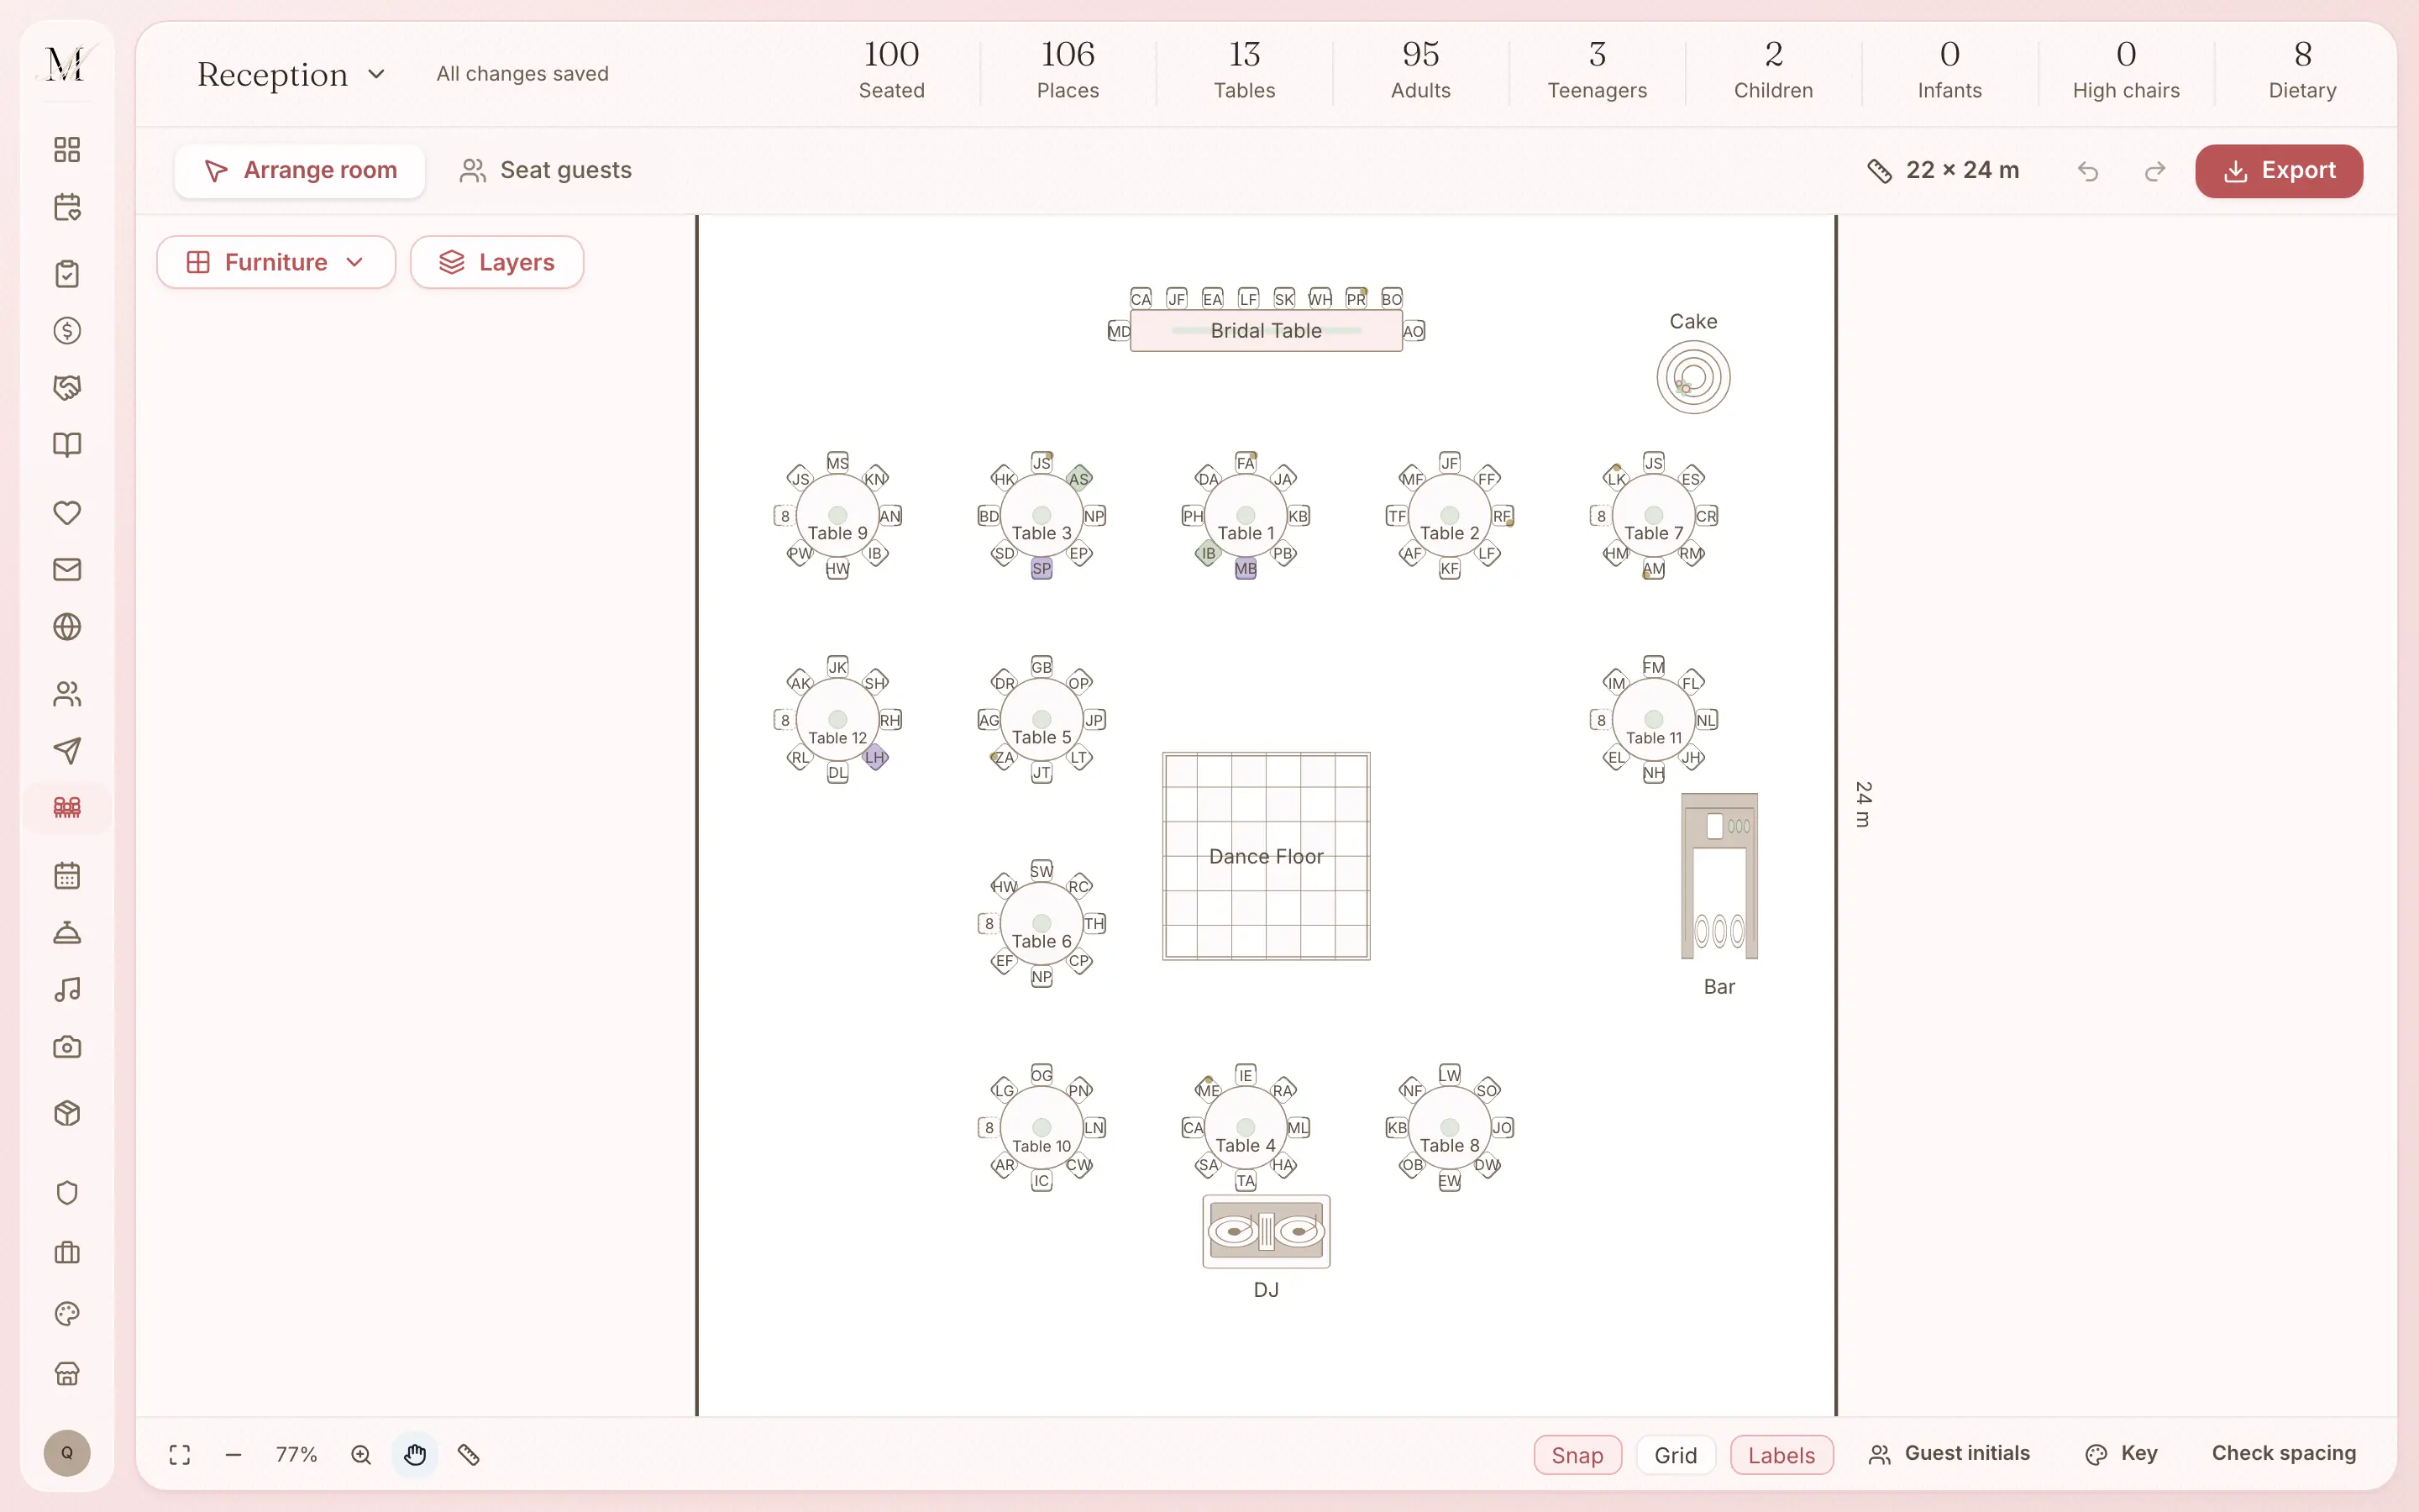The image size is (2419, 1512).
Task: Open the guests people icon in sidebar
Action: click(x=67, y=694)
